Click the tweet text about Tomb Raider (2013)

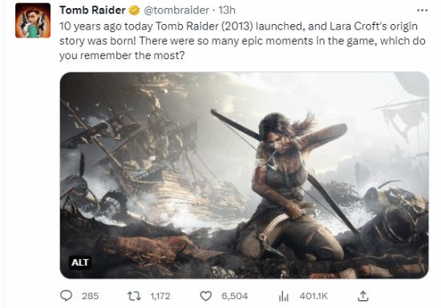point(242,41)
